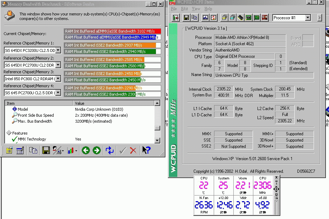Select the Model row in the list
The image size is (329, 219).
(80, 109)
